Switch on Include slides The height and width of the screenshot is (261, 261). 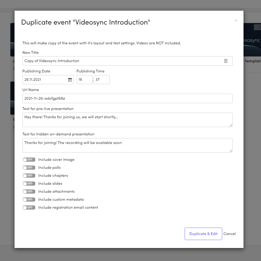click(29, 183)
